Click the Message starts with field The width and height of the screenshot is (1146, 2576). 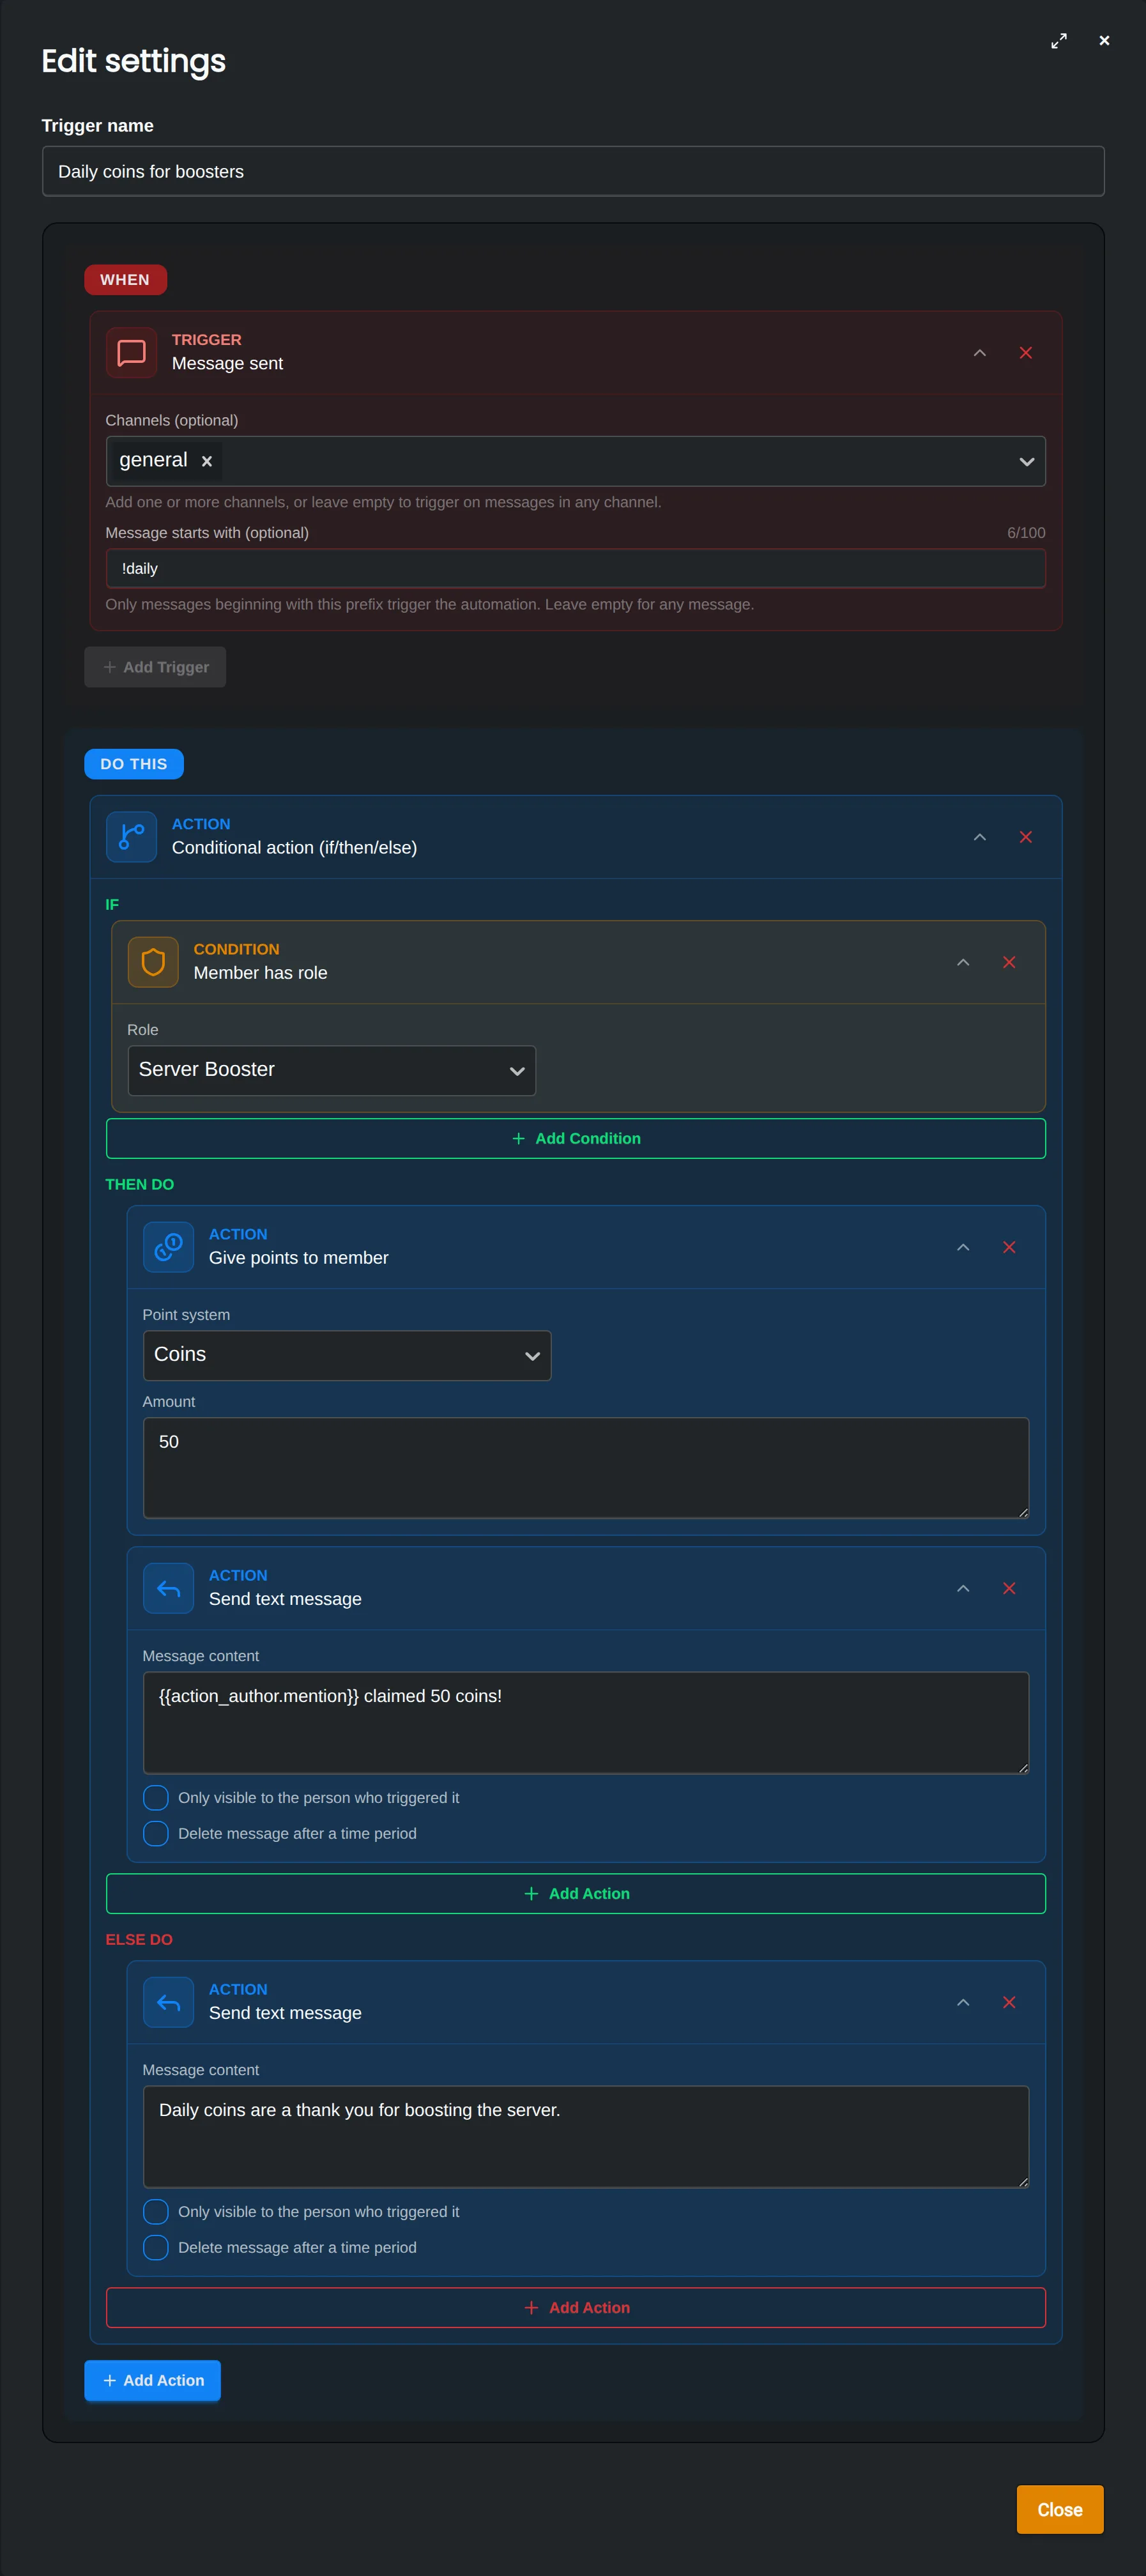[576, 568]
